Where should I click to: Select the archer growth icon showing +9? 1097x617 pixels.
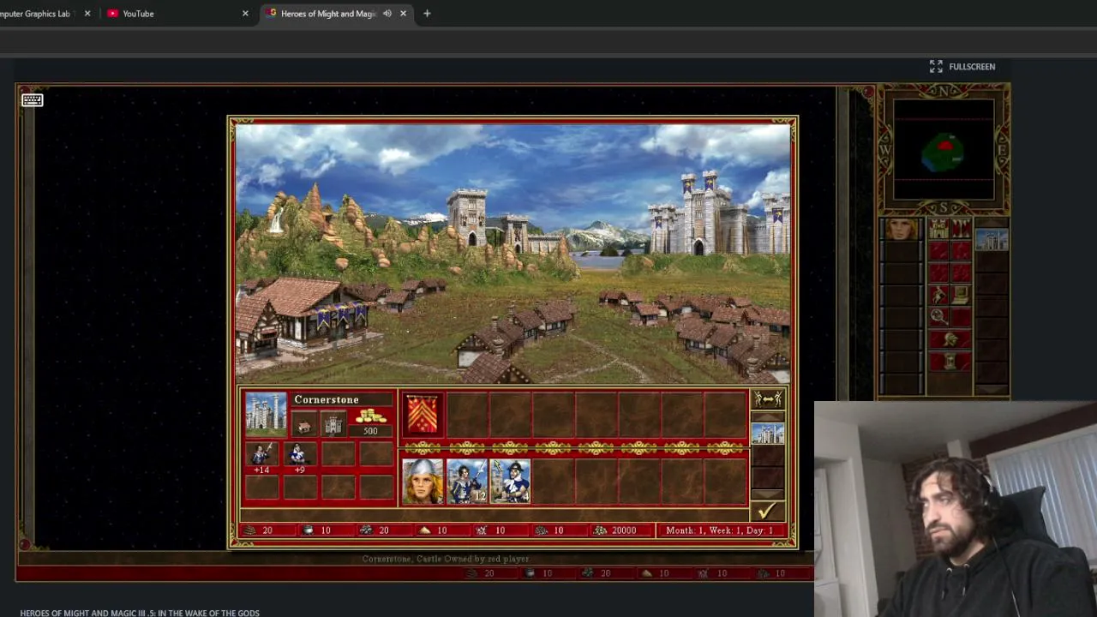pos(299,453)
